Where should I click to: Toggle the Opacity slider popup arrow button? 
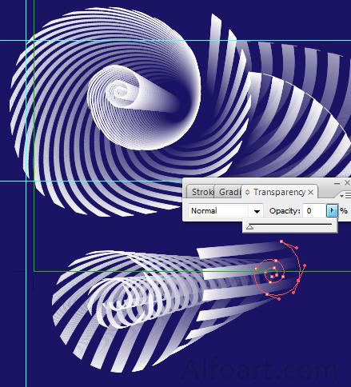[x=332, y=211]
